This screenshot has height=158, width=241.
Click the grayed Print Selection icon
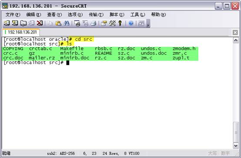tap(85, 23)
